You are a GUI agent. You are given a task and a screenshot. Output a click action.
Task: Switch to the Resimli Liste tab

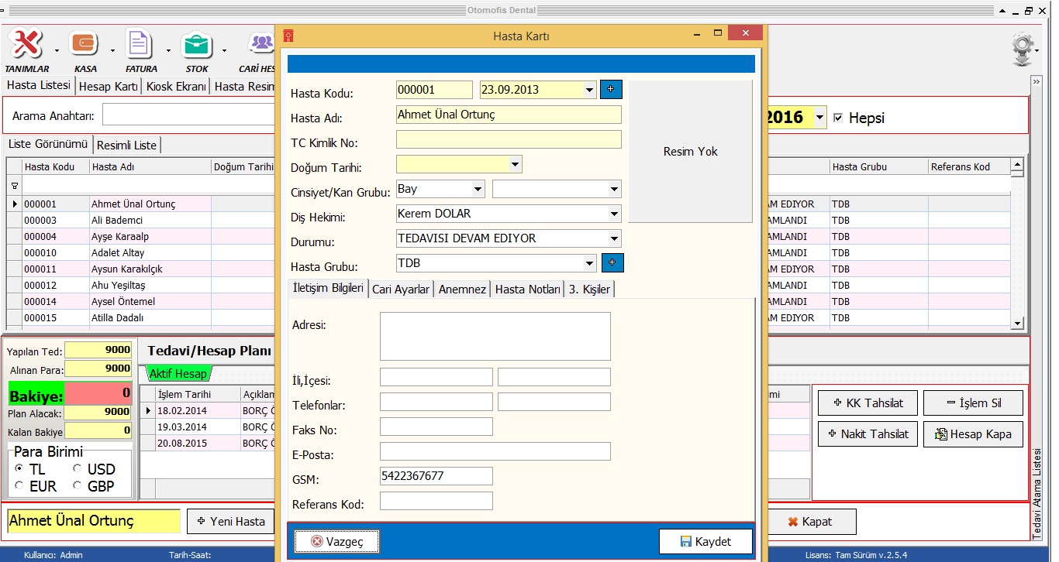(x=128, y=145)
